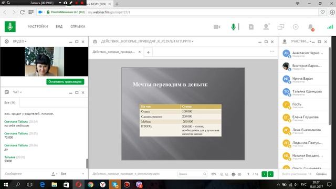Screen dimensions: 336x189
Task: Zoom out of the slide
Action: pos(227,174)
